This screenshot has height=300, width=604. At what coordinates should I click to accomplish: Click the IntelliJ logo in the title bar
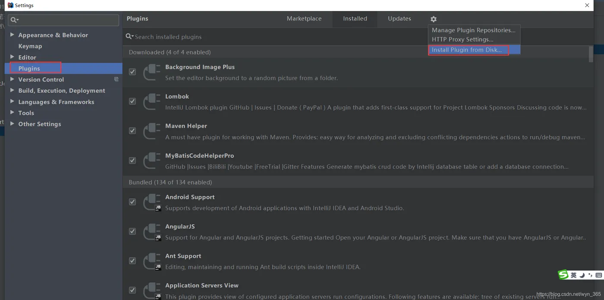tap(10, 5)
